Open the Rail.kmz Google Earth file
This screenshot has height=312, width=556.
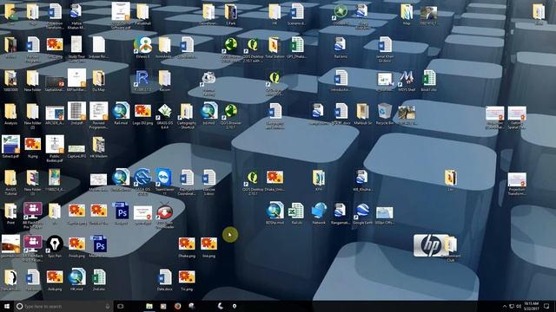pos(341,45)
